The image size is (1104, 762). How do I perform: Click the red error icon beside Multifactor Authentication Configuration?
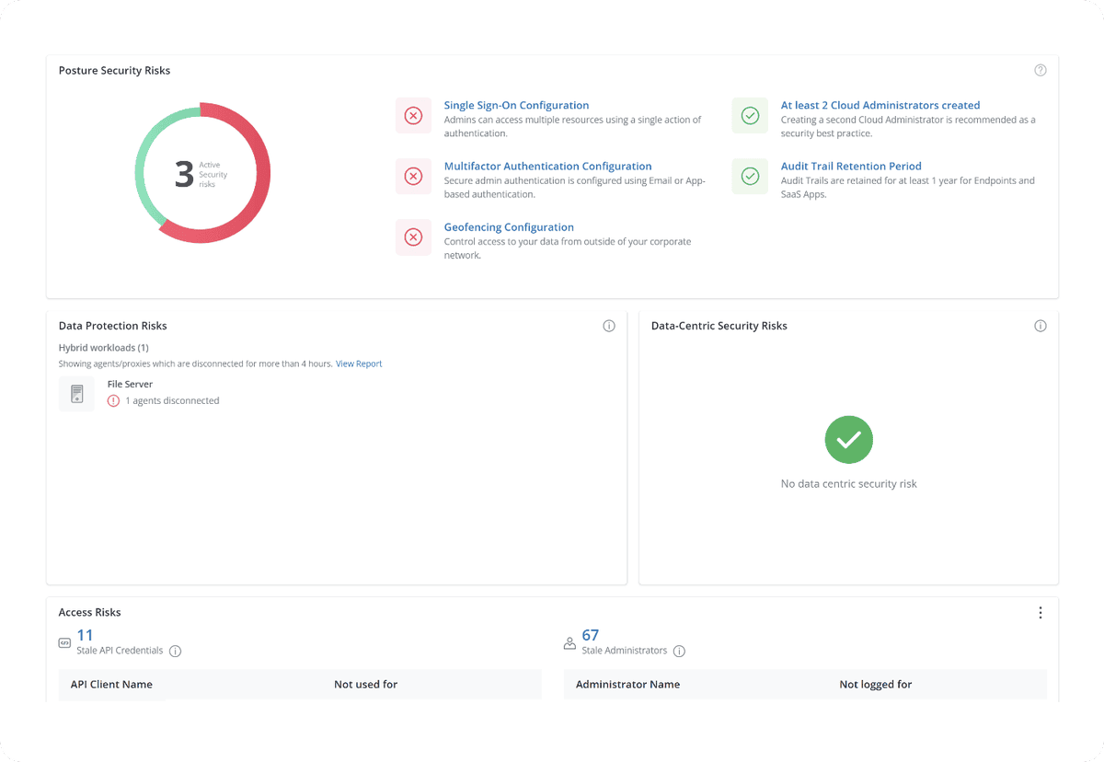click(x=413, y=176)
